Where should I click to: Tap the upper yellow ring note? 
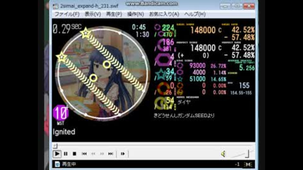[107, 64]
